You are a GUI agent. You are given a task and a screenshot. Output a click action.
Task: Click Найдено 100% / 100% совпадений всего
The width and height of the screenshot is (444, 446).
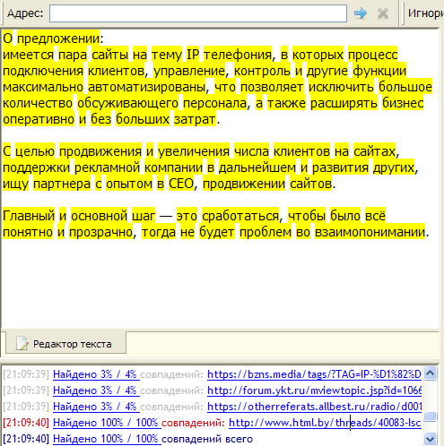(152, 439)
